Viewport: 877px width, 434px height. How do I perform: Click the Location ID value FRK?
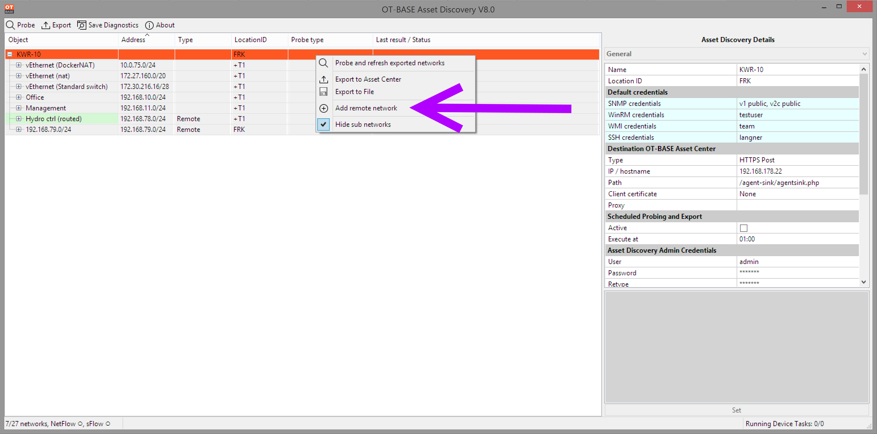tap(798, 81)
